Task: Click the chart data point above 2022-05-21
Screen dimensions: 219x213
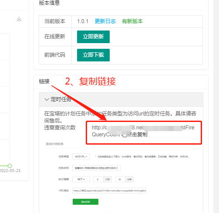Action: [x=10, y=166]
